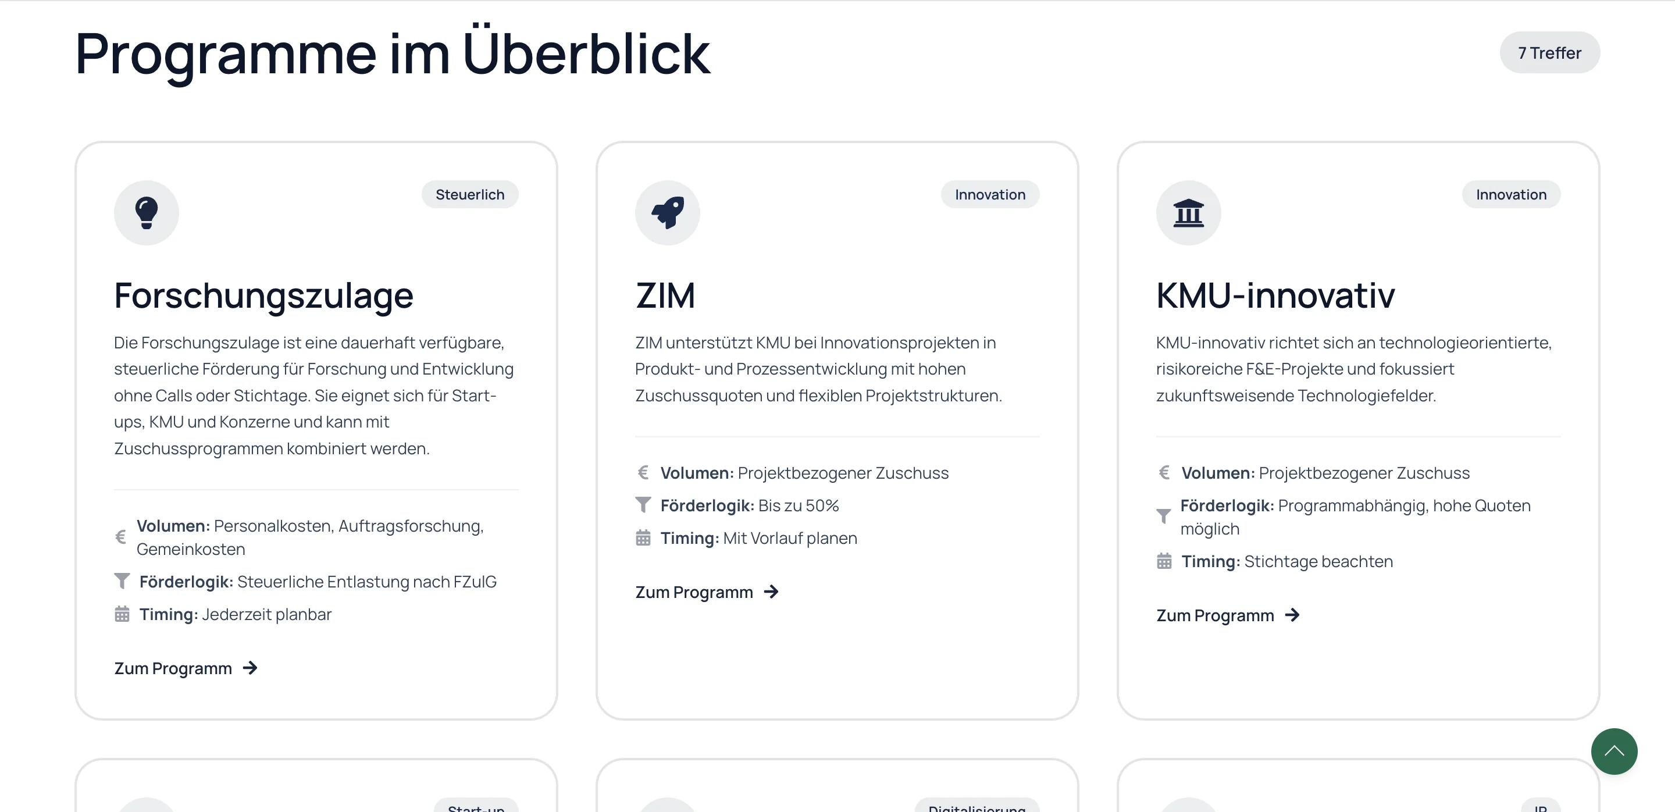This screenshot has height=812, width=1675.
Task: Click the bank building icon on KMU-innovativ
Action: [x=1188, y=212]
